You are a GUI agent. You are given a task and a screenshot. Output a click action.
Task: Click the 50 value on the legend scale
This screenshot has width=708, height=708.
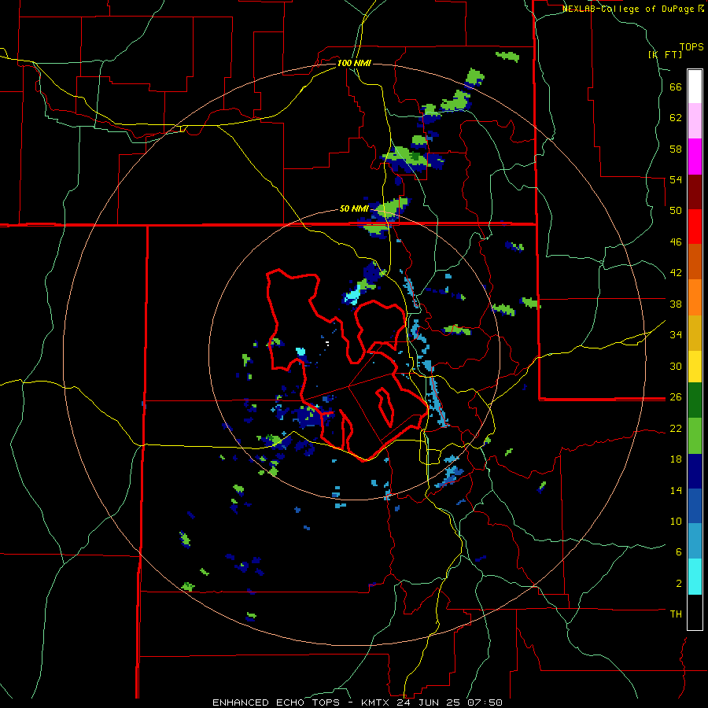click(x=676, y=211)
